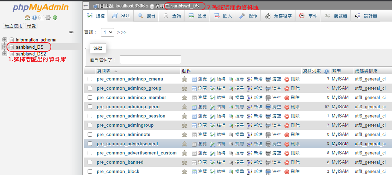
Task: Click the filter text input field
Action: [x=150, y=60]
